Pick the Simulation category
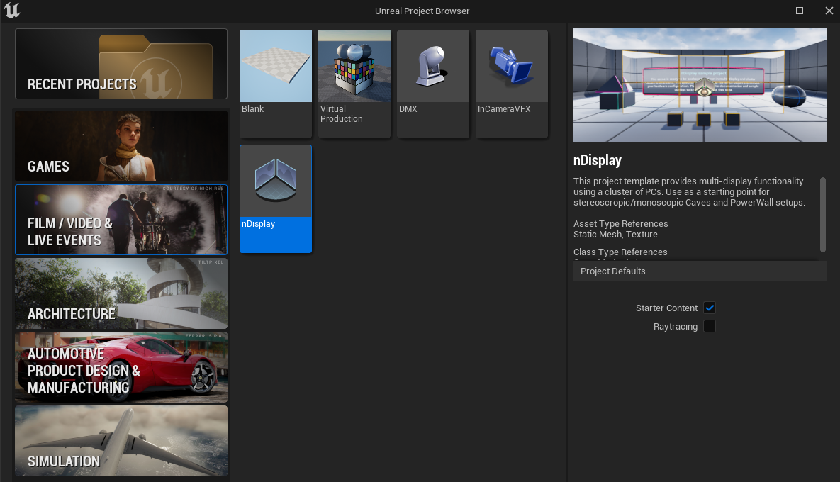Viewport: 840px width, 482px height. [x=121, y=441]
